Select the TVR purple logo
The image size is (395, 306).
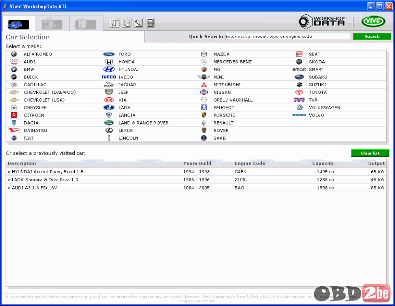coord(299,100)
